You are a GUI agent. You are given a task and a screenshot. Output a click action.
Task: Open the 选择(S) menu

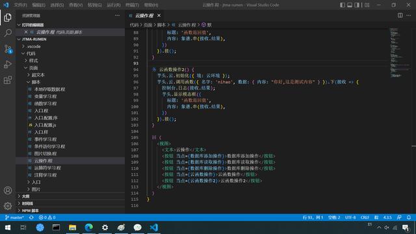coord(57,5)
